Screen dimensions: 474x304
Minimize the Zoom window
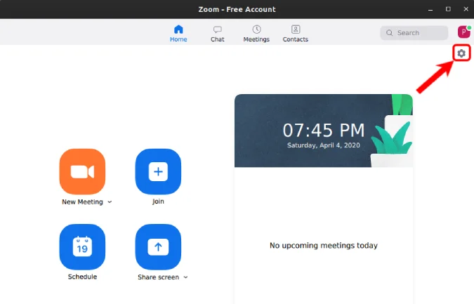[430, 9]
